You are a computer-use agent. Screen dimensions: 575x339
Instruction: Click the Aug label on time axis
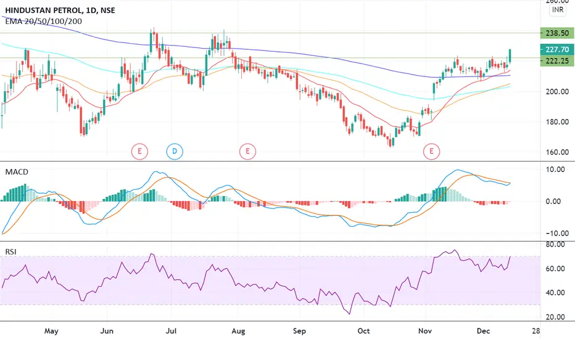point(238,331)
